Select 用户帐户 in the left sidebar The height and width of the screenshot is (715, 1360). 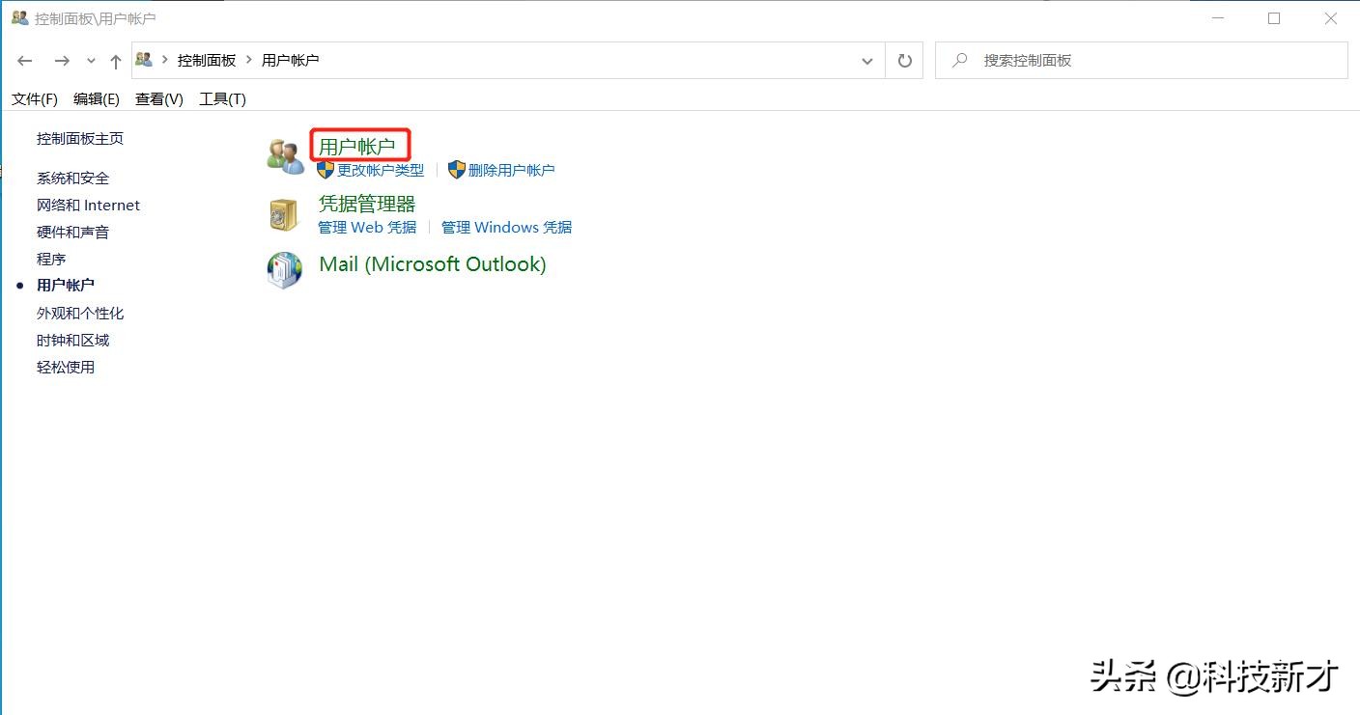[66, 285]
